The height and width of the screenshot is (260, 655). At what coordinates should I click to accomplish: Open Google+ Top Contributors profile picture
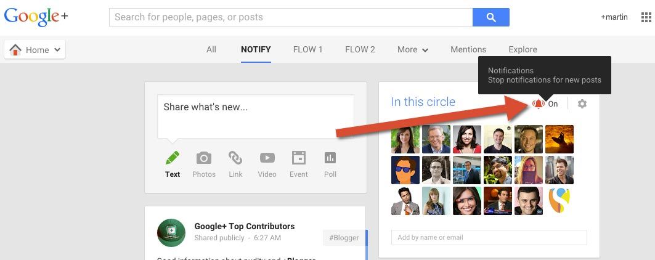click(171, 233)
